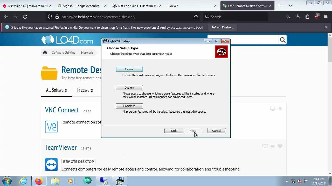
Task: Select the Freeware tab
Action: 85,90
